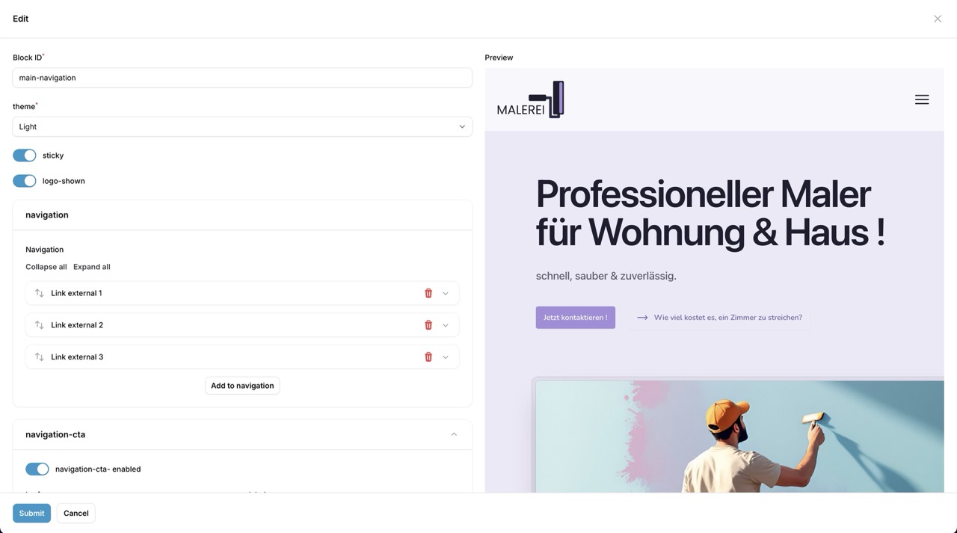Click the "Collapse all" link
Image resolution: width=957 pixels, height=533 pixels.
(46, 266)
